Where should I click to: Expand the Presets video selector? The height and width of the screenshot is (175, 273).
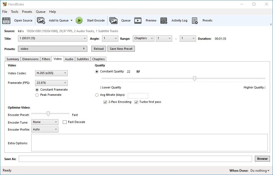pyautogui.click(x=52, y=49)
